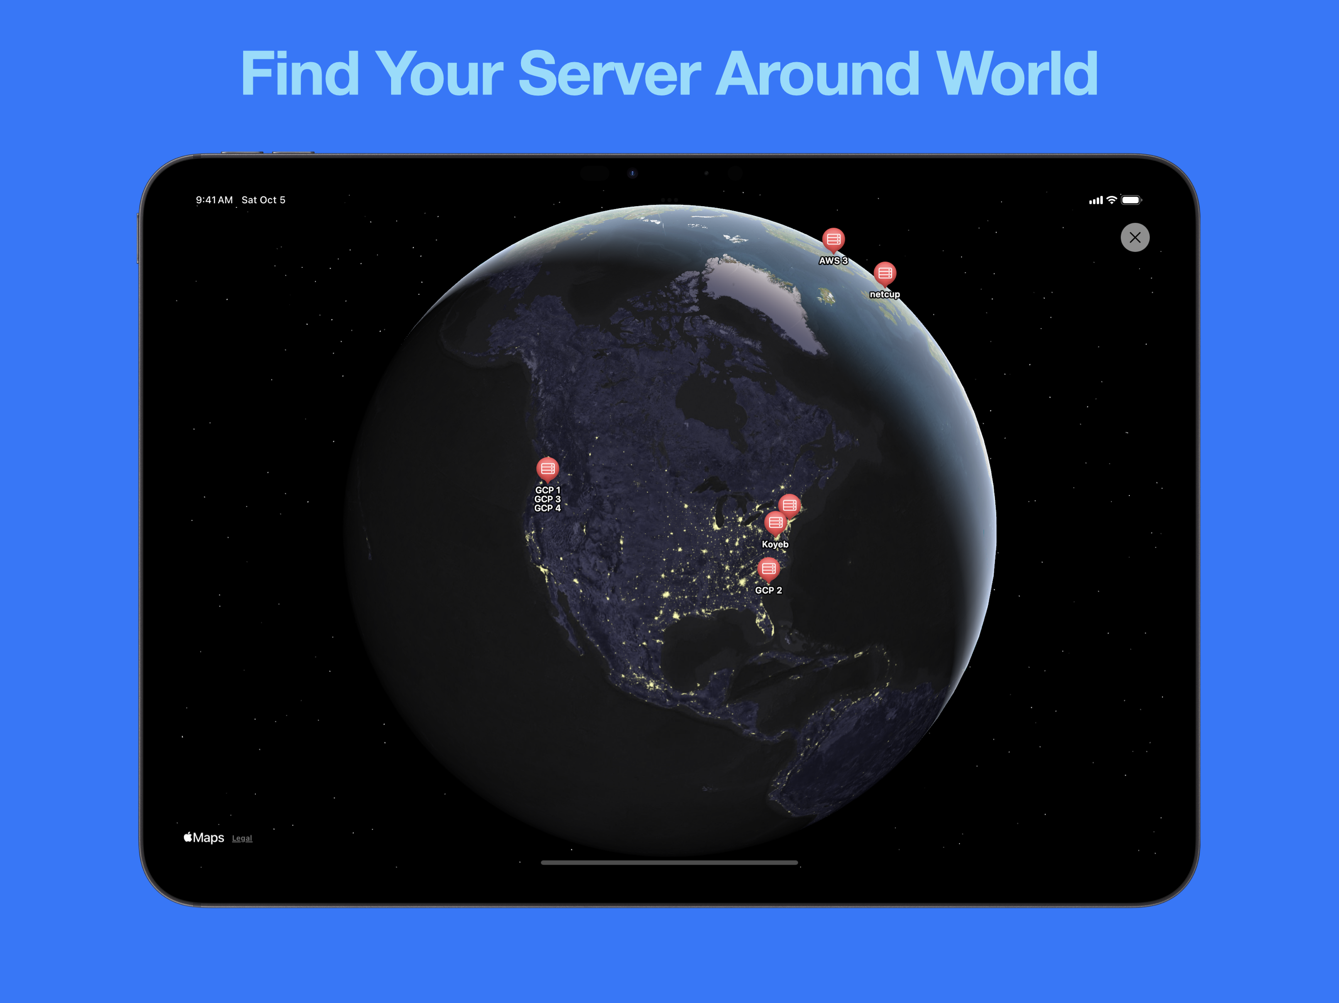This screenshot has width=1339, height=1003.
Task: Tap the Apple Maps logo
Action: pos(204,837)
